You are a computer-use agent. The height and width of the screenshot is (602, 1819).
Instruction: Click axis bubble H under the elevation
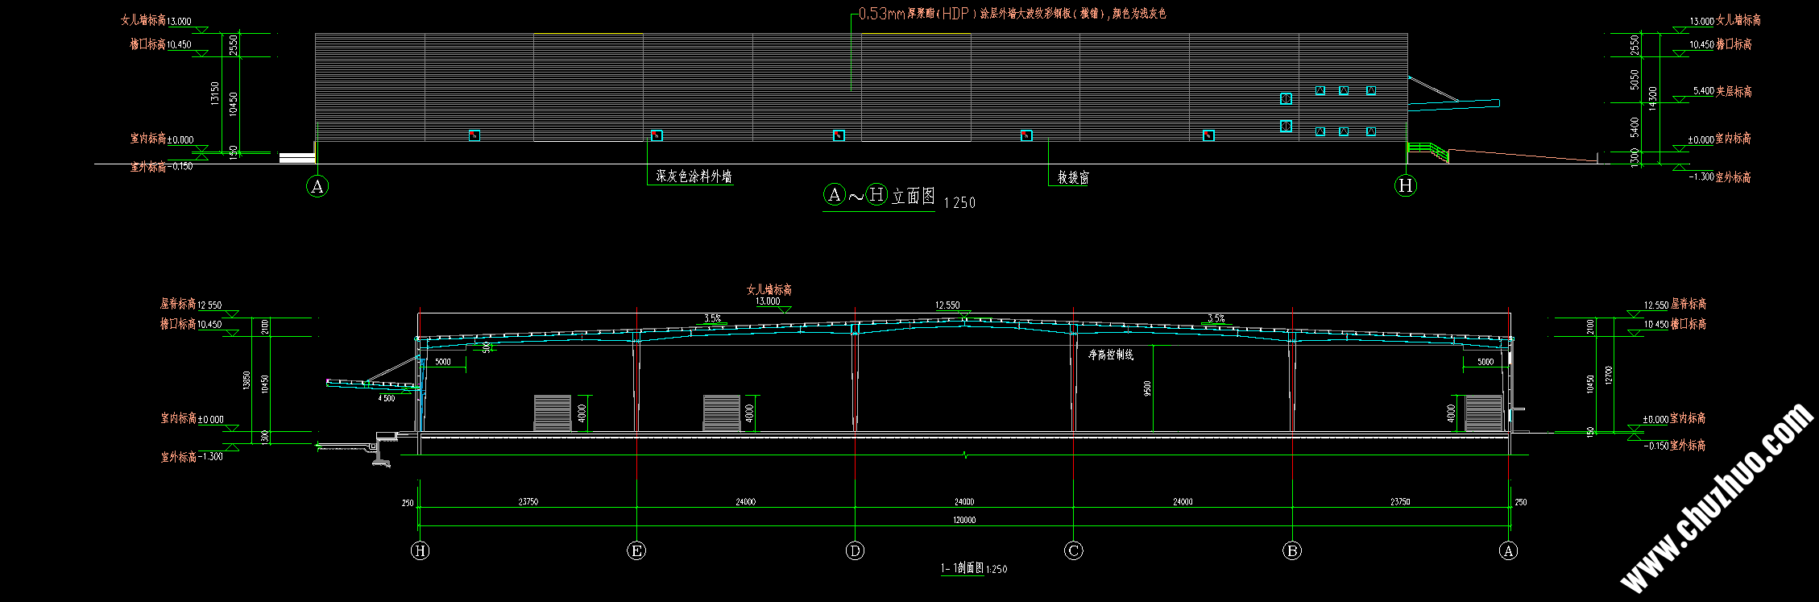tap(1406, 186)
